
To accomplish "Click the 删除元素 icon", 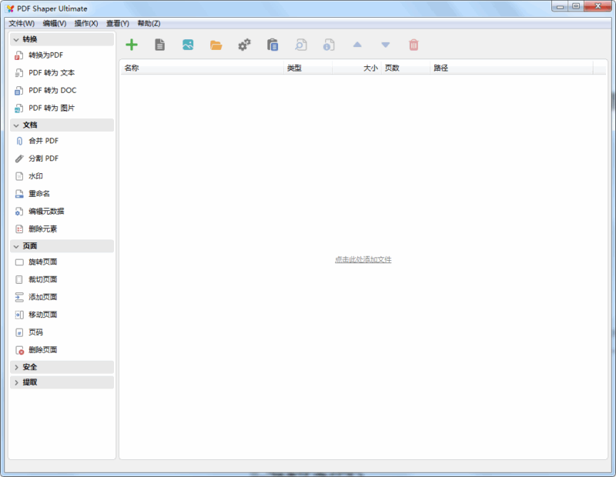I will pos(18,228).
